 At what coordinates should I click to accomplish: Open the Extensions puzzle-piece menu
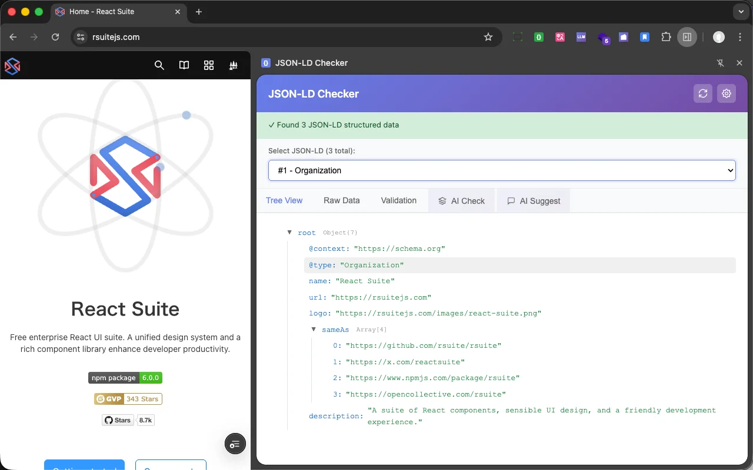(x=666, y=37)
